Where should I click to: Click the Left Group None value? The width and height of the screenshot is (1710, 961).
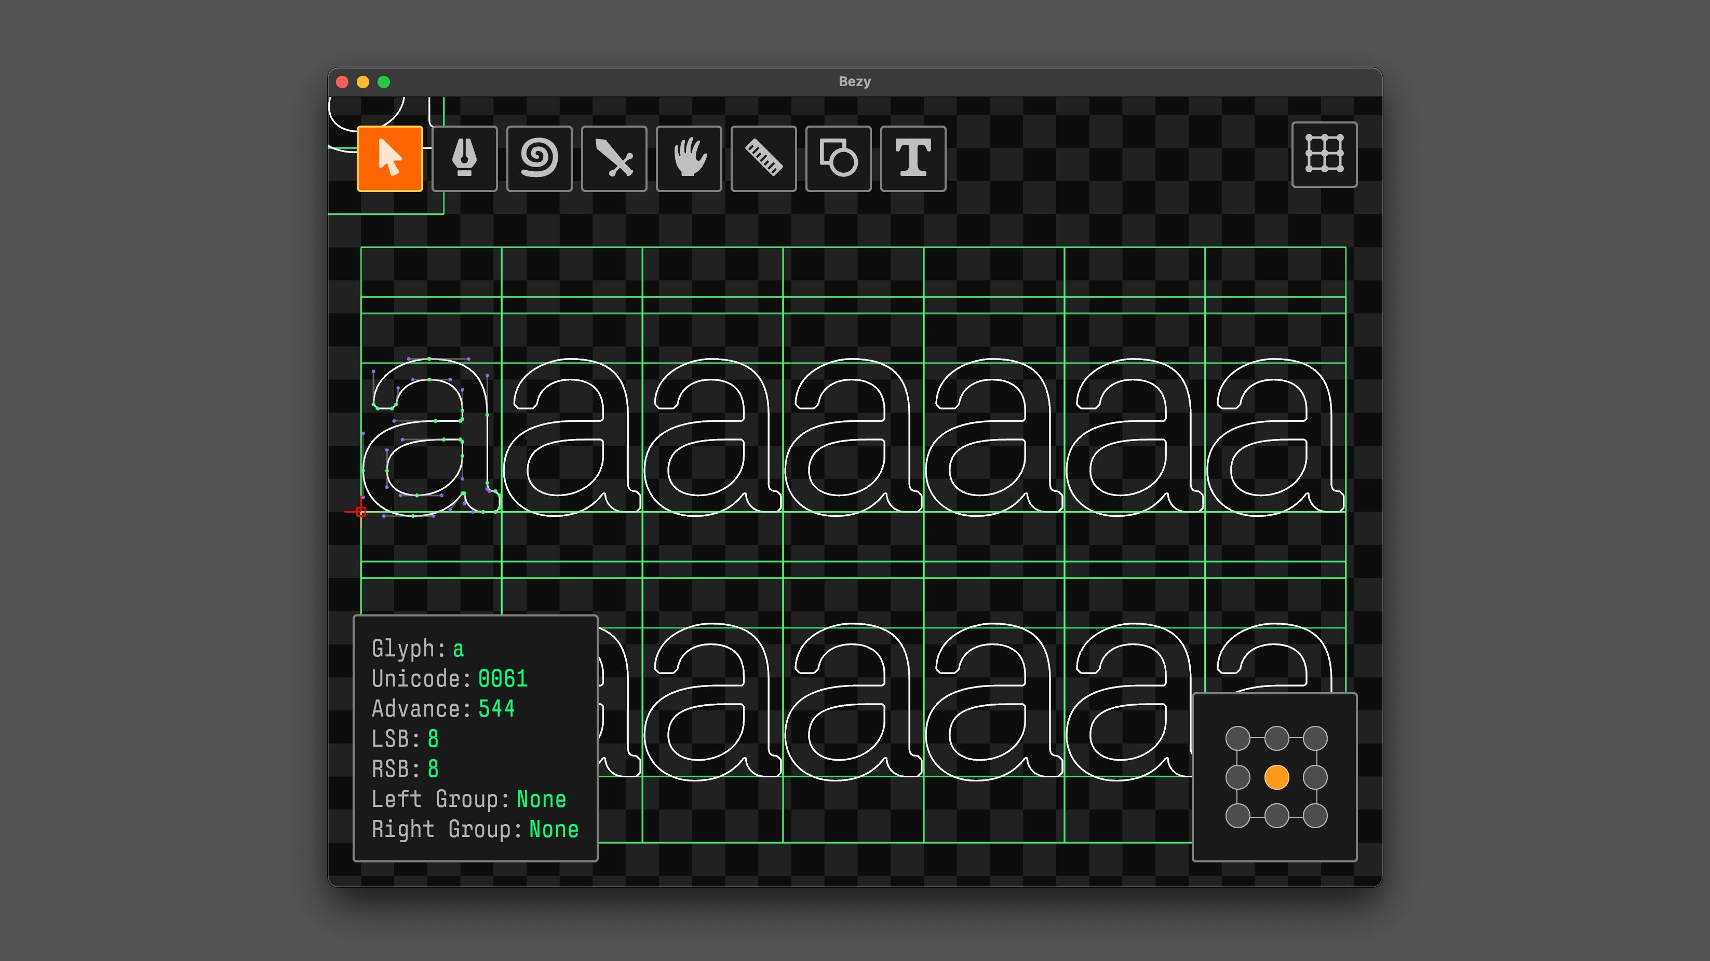(541, 799)
